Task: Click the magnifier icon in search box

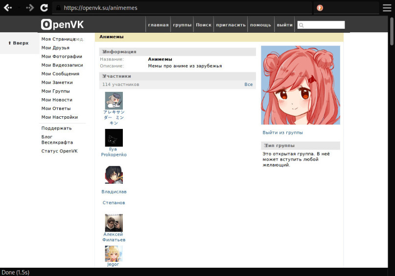Action: tap(302, 25)
